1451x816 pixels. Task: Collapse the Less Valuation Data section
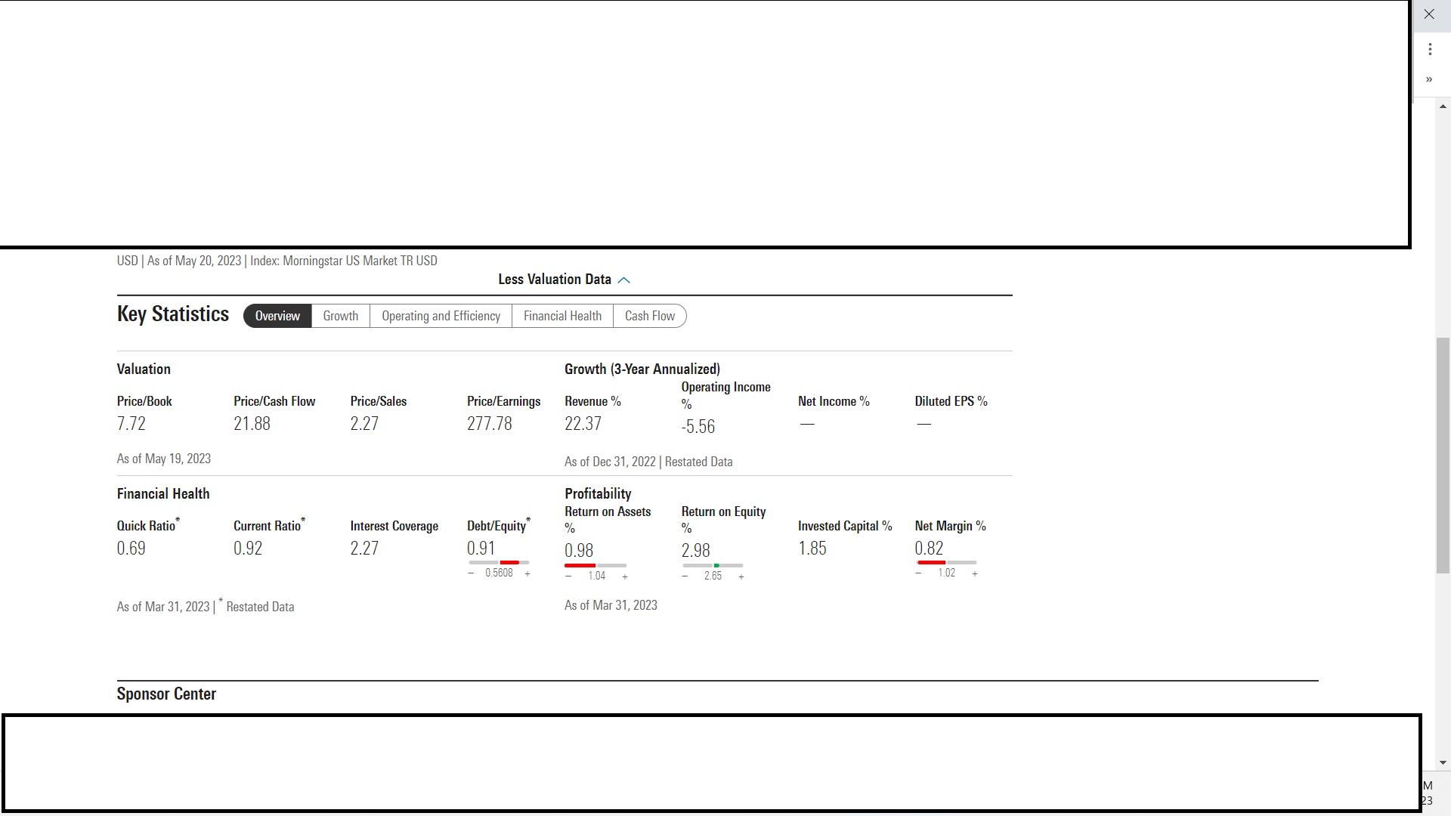tap(555, 280)
